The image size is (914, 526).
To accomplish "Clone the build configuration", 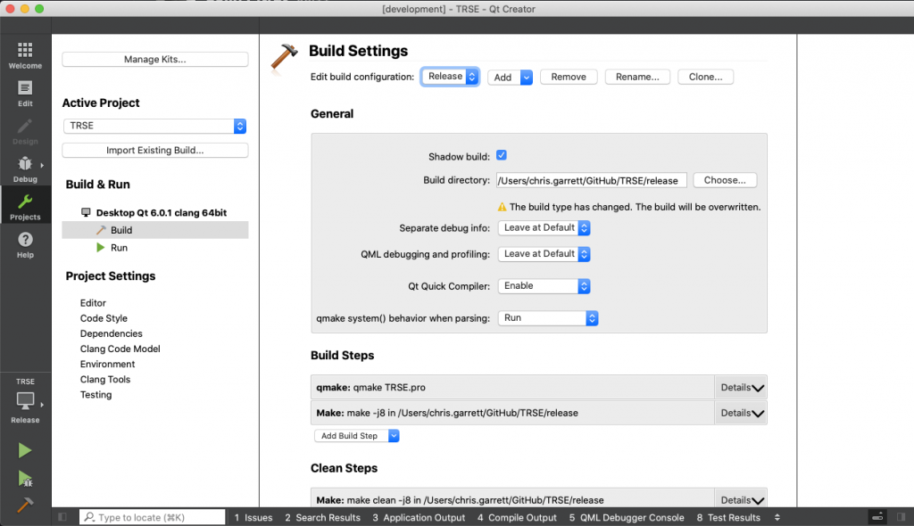I will point(705,77).
